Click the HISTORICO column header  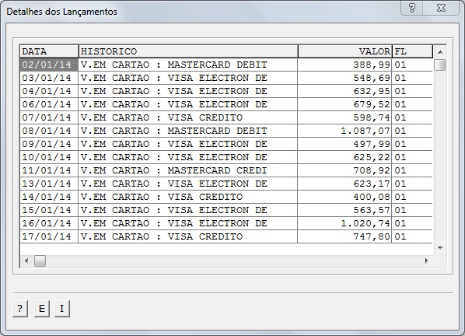188,51
